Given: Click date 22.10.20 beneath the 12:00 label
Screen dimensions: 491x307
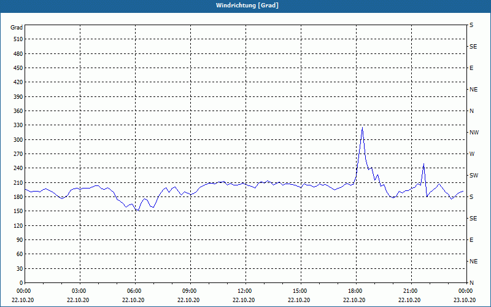Looking at the screenshot, I should (x=244, y=300).
